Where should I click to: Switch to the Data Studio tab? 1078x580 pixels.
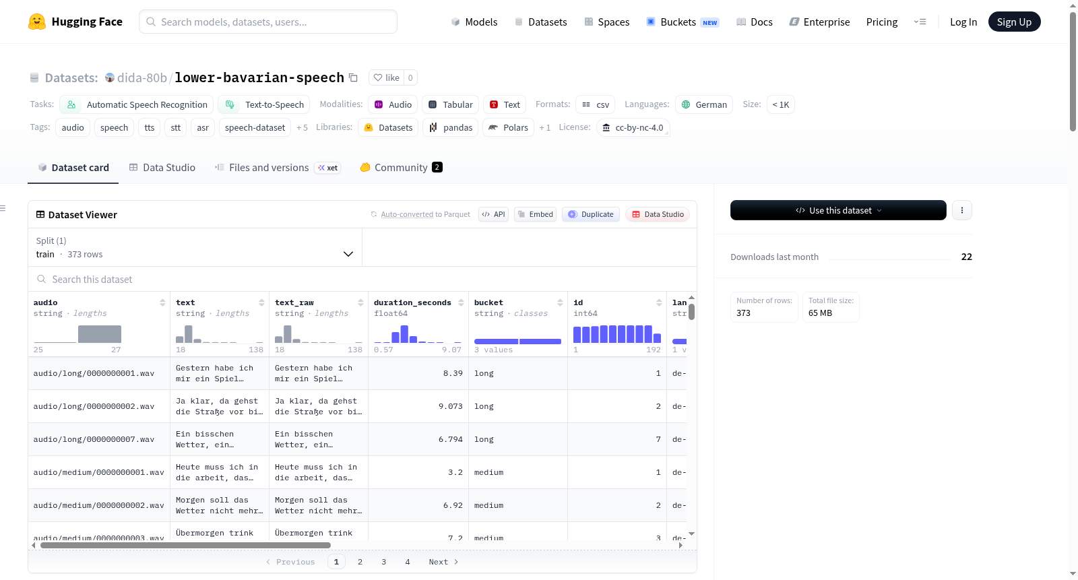(x=162, y=167)
